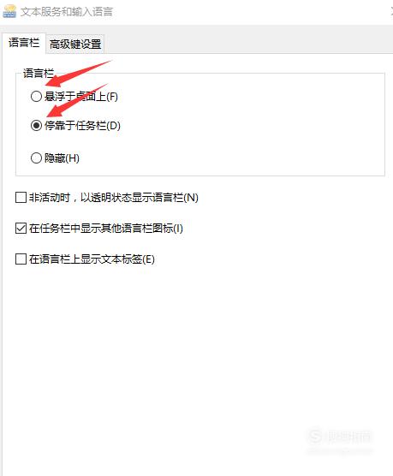393x476 pixels.
Task: Click the 语言栏 group box heading
Action: click(39, 73)
